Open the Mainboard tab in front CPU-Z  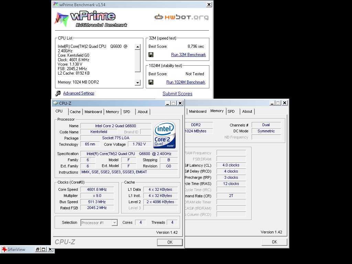pos(93,112)
